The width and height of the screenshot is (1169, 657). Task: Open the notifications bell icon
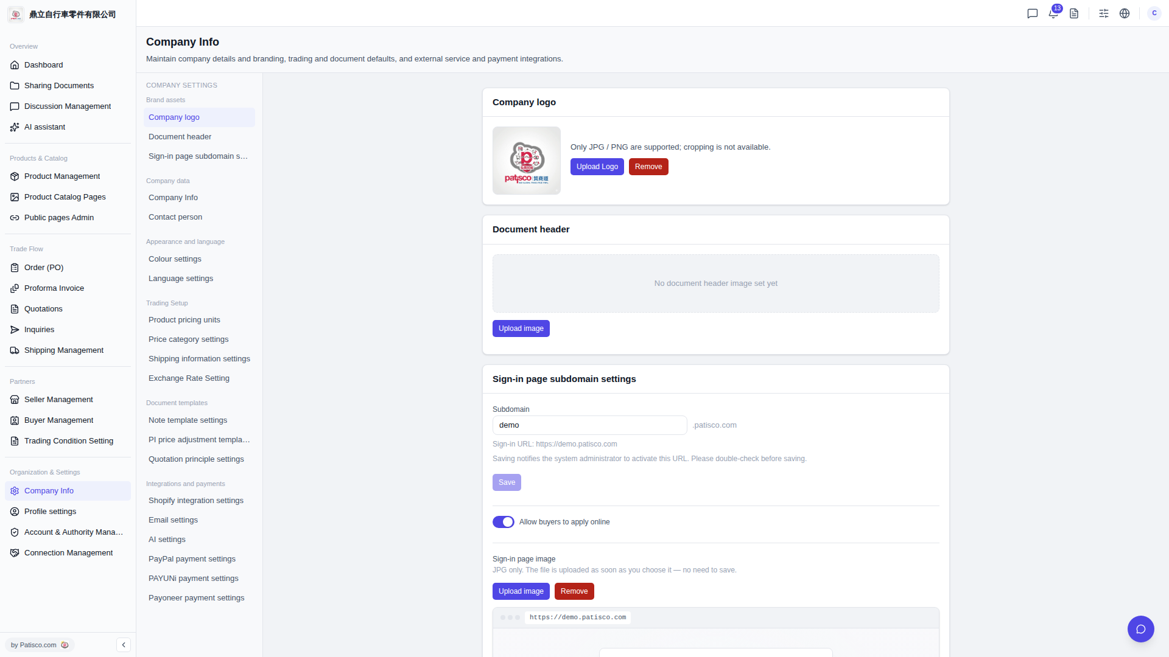click(x=1053, y=13)
